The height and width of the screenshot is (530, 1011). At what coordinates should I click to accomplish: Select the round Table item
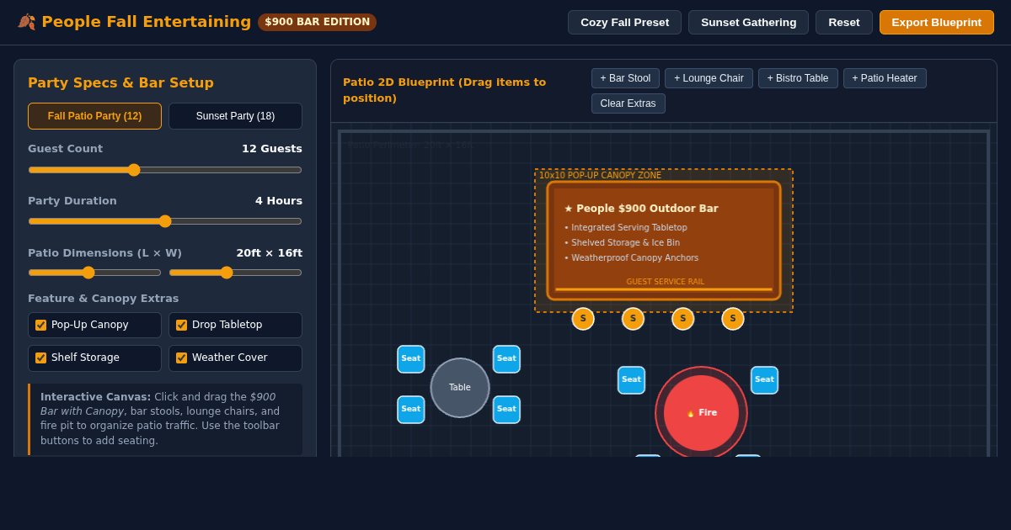(460, 388)
